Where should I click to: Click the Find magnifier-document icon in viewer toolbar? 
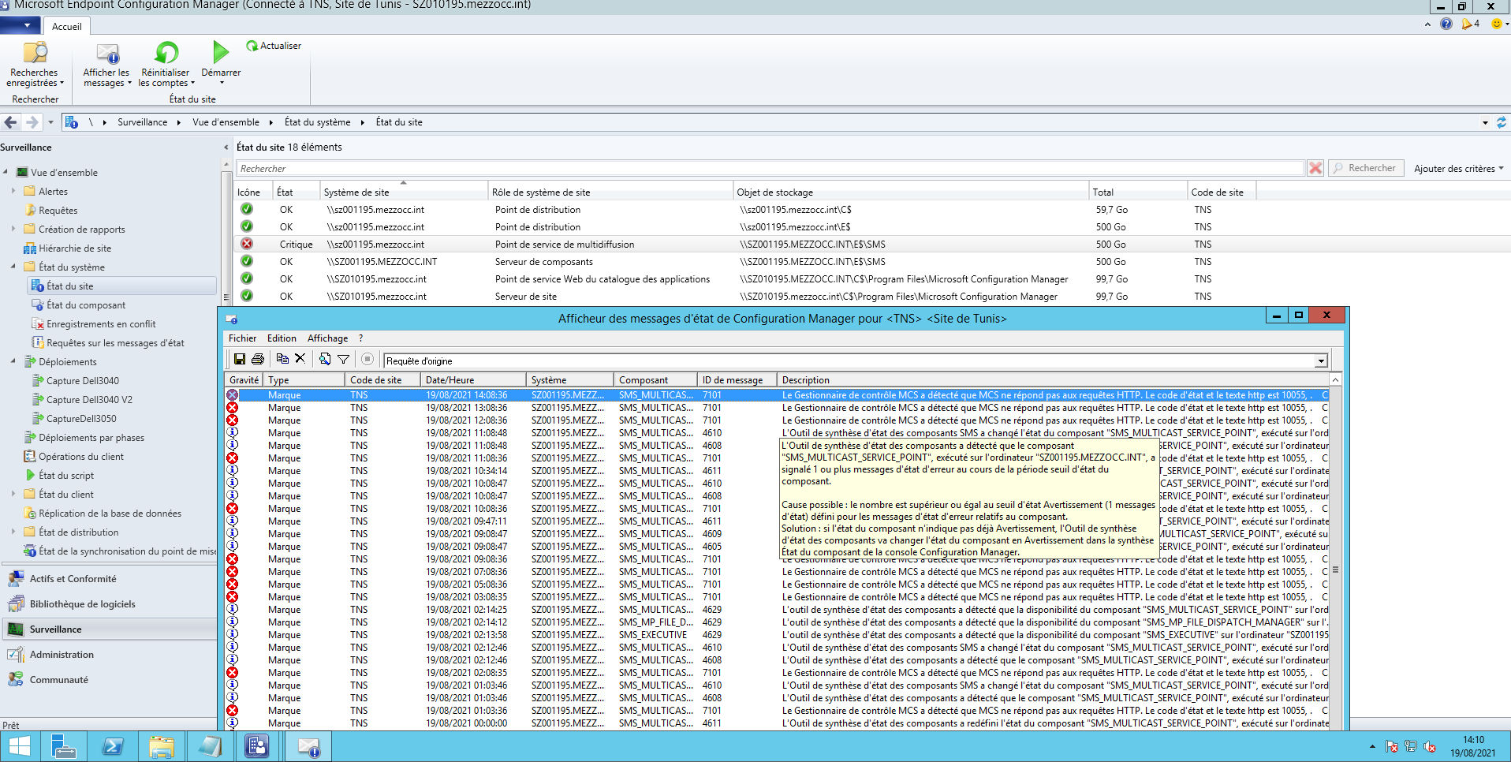(x=325, y=359)
